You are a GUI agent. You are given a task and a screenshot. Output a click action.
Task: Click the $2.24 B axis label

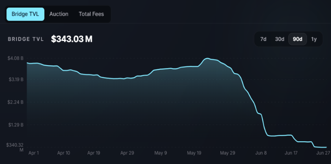coord(16,102)
